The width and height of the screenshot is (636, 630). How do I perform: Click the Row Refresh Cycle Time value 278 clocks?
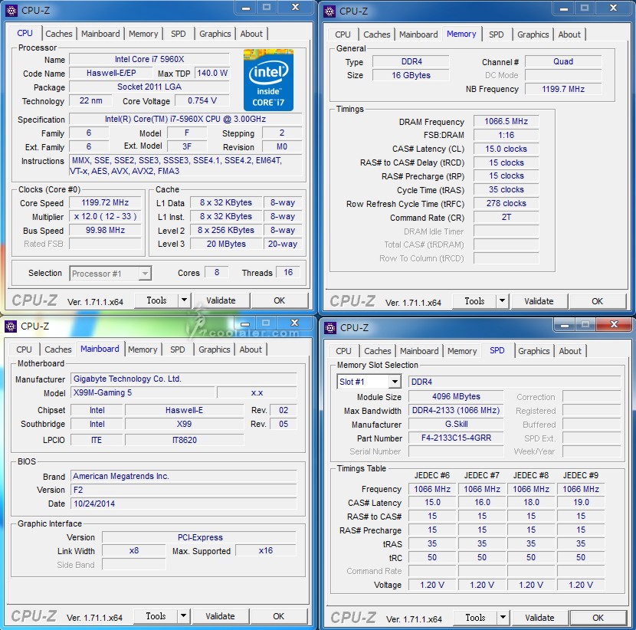click(507, 203)
